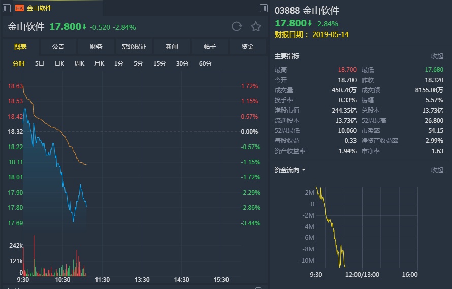
Task: Toggle the left sidebar panel icon
Action: tap(7, 8)
